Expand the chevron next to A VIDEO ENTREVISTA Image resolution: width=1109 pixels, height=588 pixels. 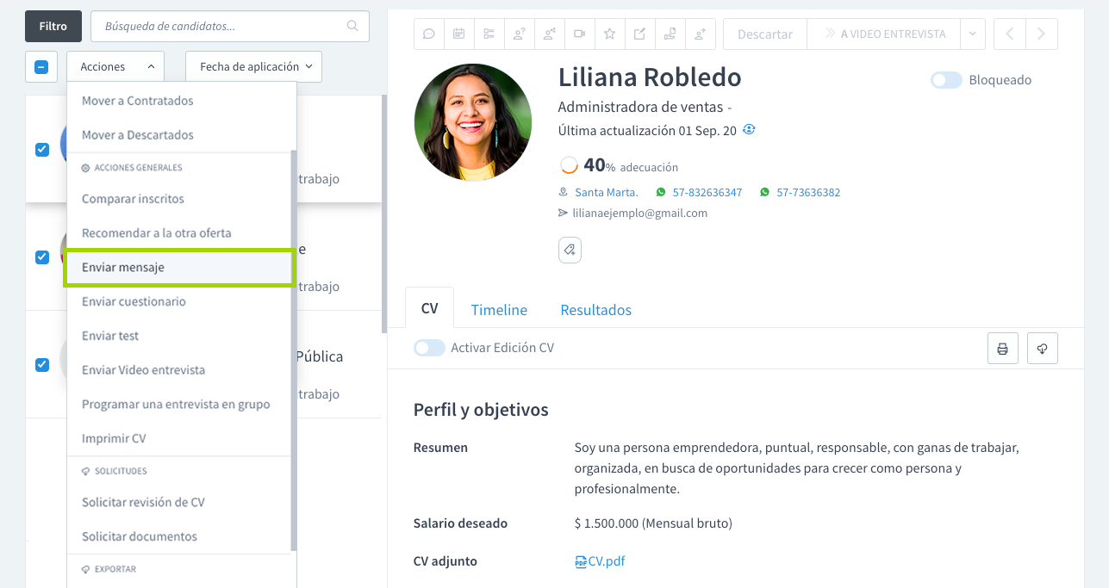point(972,34)
